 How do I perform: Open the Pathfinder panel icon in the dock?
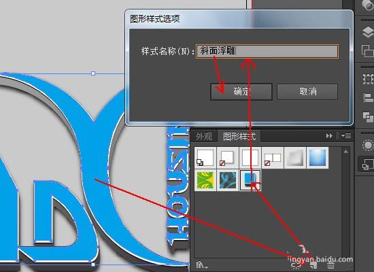pos(368,117)
